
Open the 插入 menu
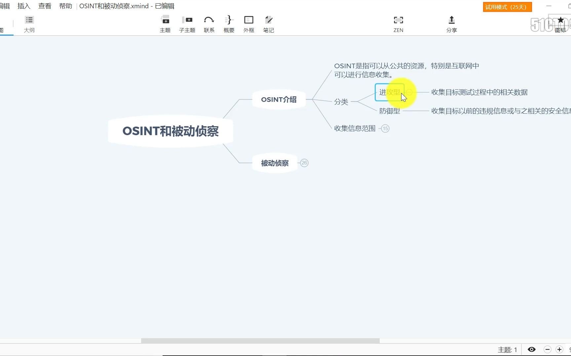24,6
